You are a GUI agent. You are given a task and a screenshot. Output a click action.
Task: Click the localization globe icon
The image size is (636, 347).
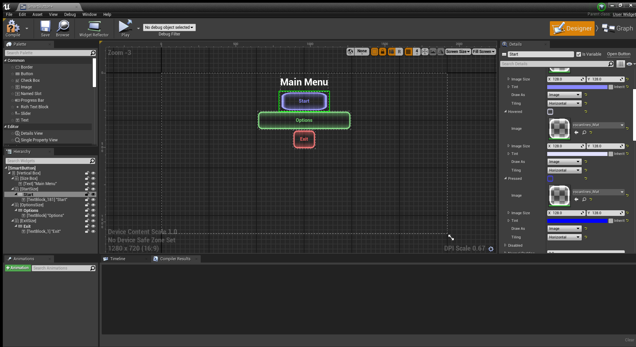tap(350, 52)
